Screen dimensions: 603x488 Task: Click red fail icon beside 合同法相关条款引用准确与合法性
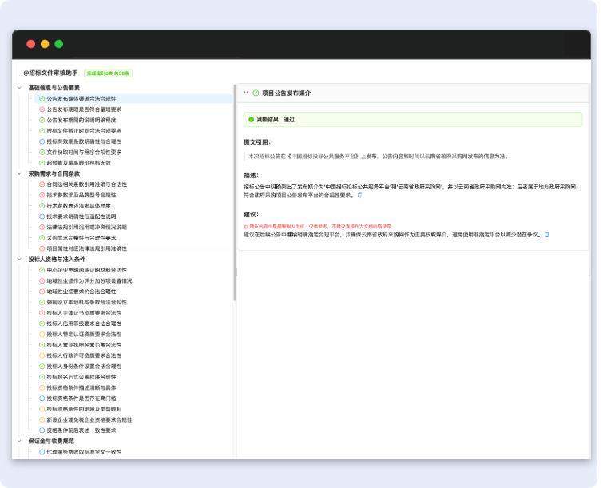42,184
